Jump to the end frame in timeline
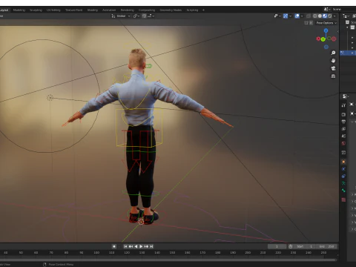 tap(151, 246)
